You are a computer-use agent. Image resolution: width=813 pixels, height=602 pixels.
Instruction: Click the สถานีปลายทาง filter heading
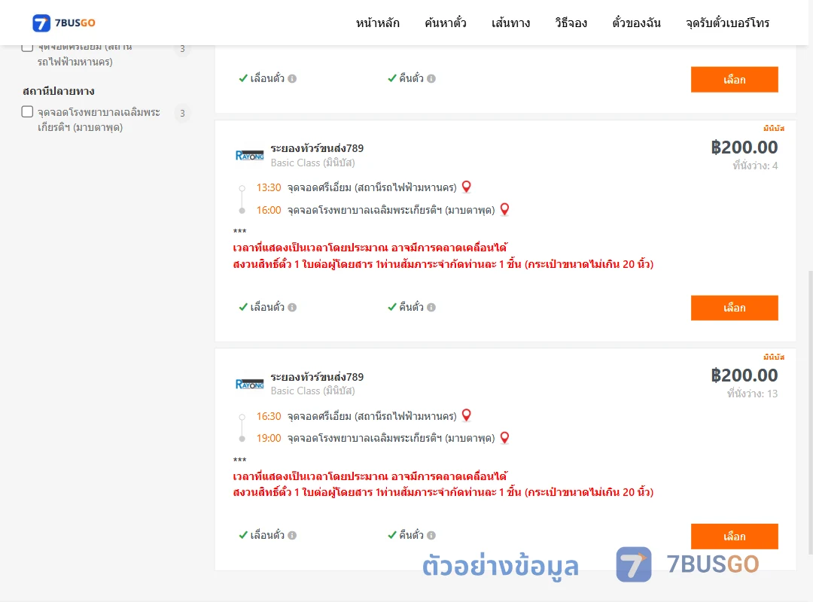point(59,91)
